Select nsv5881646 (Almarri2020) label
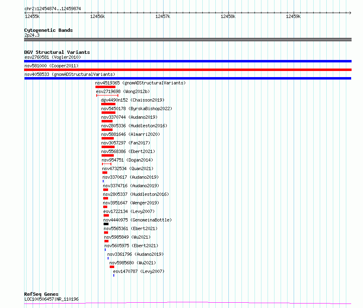This screenshot has height=308, width=363. pos(131,134)
